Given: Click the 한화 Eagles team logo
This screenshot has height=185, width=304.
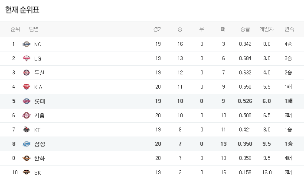Looking at the screenshot, I should pos(26,158).
